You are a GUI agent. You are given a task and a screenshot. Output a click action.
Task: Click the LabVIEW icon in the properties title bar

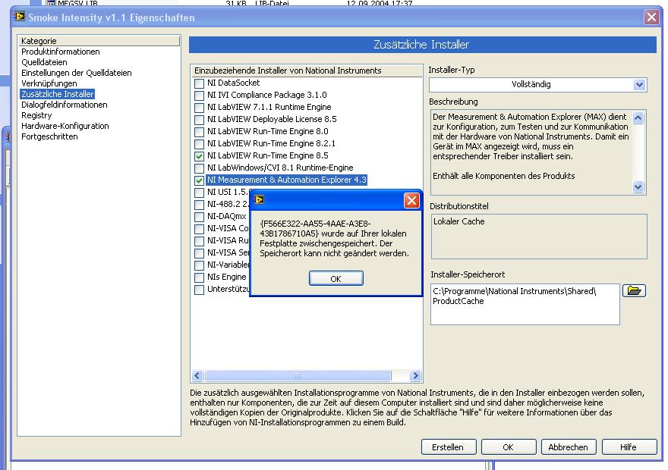click(x=20, y=17)
